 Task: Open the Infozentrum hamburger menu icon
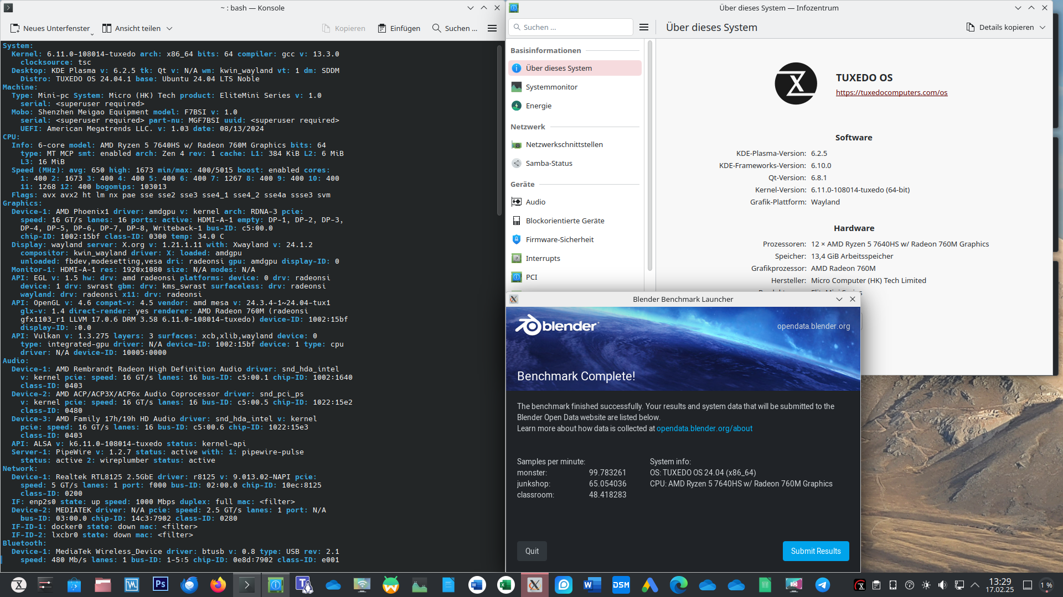(x=643, y=27)
